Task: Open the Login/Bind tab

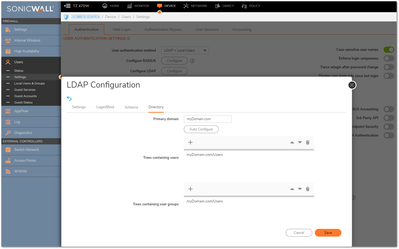Action: (x=105, y=107)
